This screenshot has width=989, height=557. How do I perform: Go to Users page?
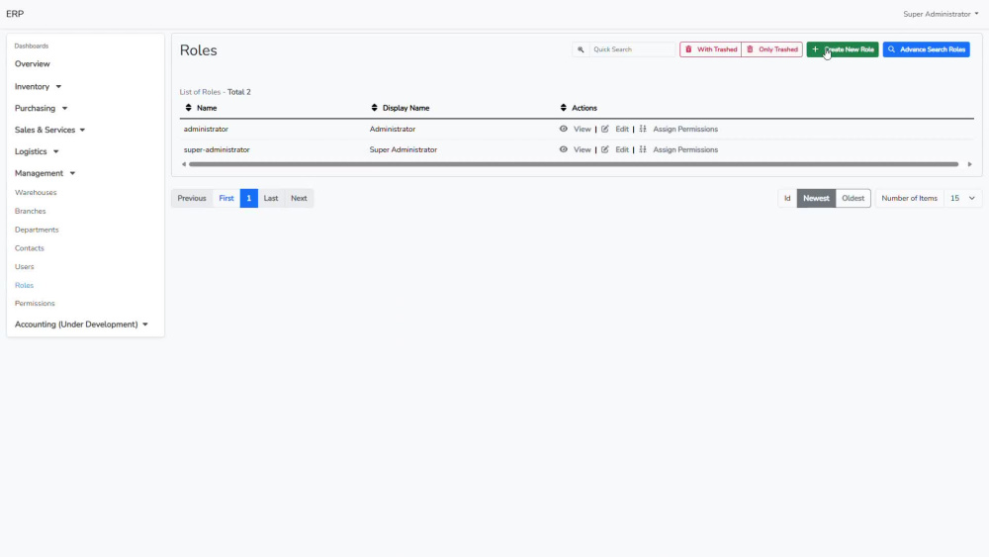coord(24,266)
